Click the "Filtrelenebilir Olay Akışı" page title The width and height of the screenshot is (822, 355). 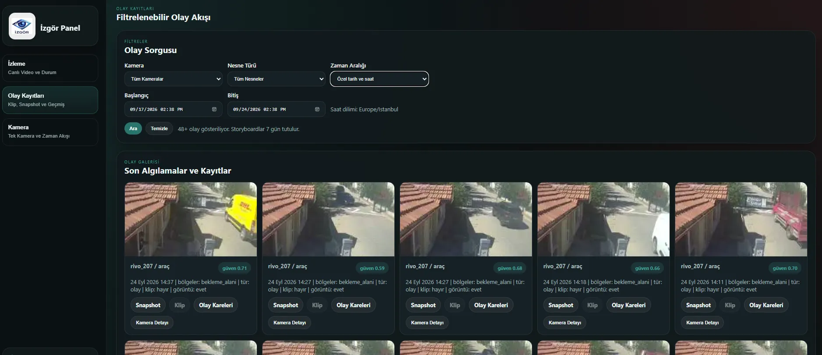[x=163, y=18]
